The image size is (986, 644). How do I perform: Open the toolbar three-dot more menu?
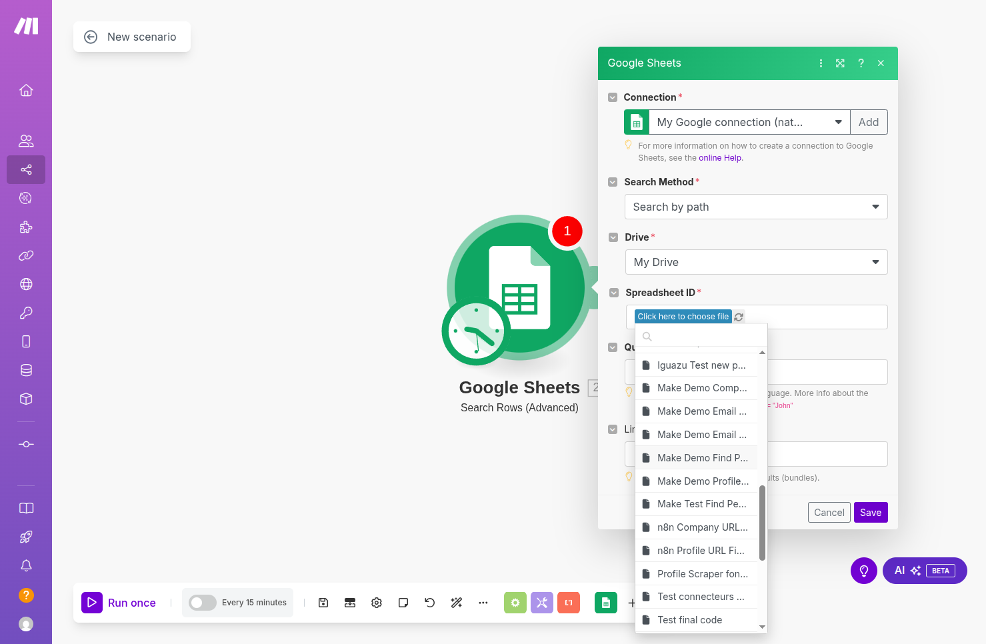coord(483,603)
